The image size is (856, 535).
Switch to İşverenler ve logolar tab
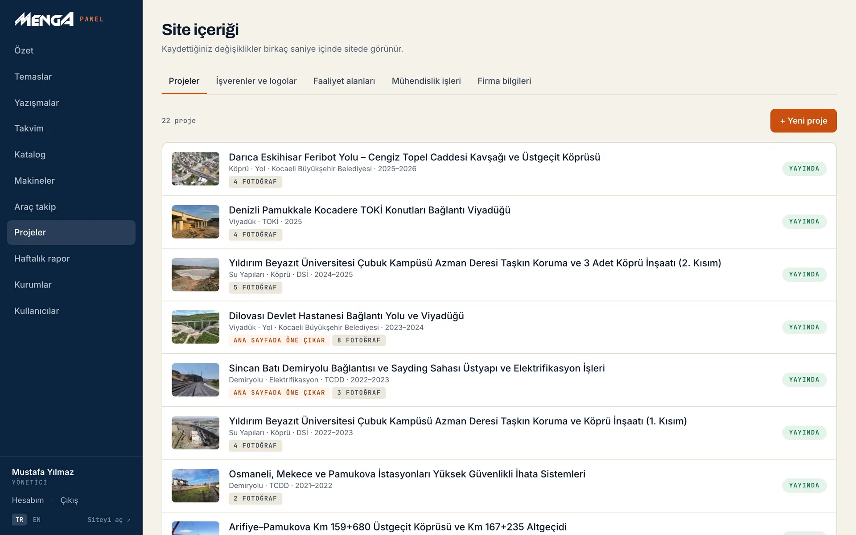point(256,81)
